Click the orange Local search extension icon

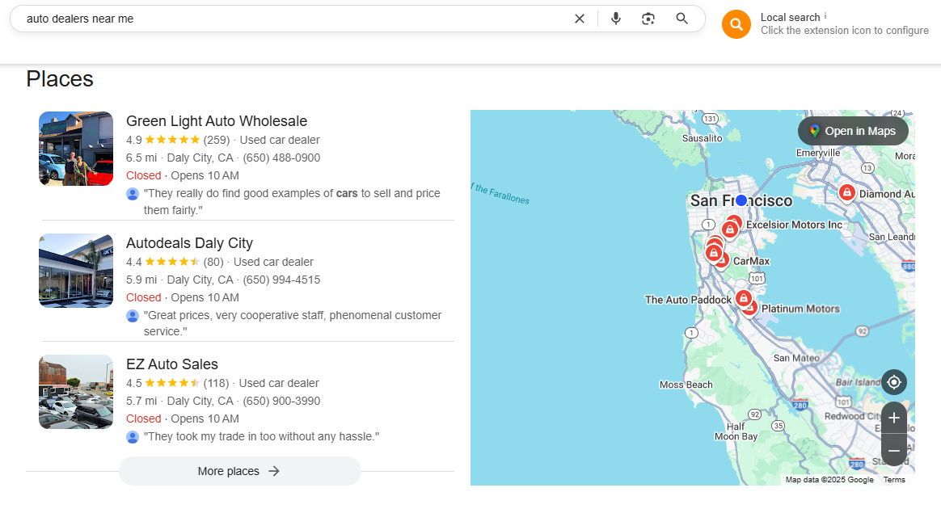736,24
